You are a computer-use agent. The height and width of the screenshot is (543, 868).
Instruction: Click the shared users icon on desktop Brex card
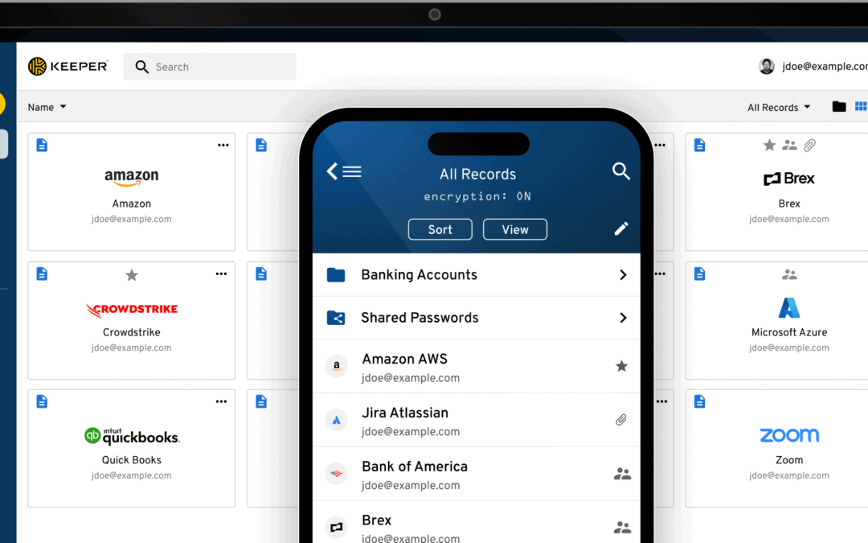[789, 145]
